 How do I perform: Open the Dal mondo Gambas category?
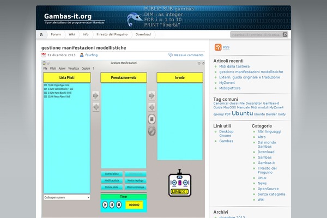point(267,144)
